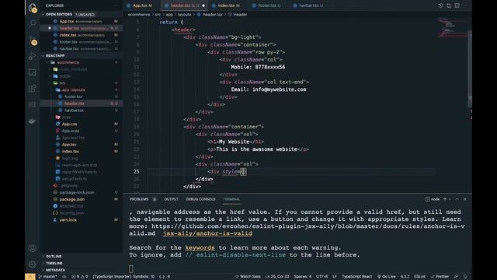Open yarn.lock in the file tree

click(x=68, y=219)
